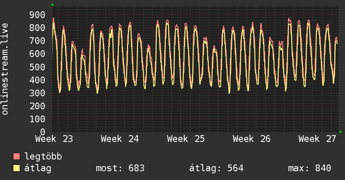345x180 pixels.
Task: Click the legtöbb legend label
Action: coord(43,156)
